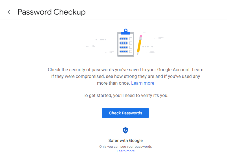Click the Google shield icon
This screenshot has height=157, width=227.
tap(125, 130)
